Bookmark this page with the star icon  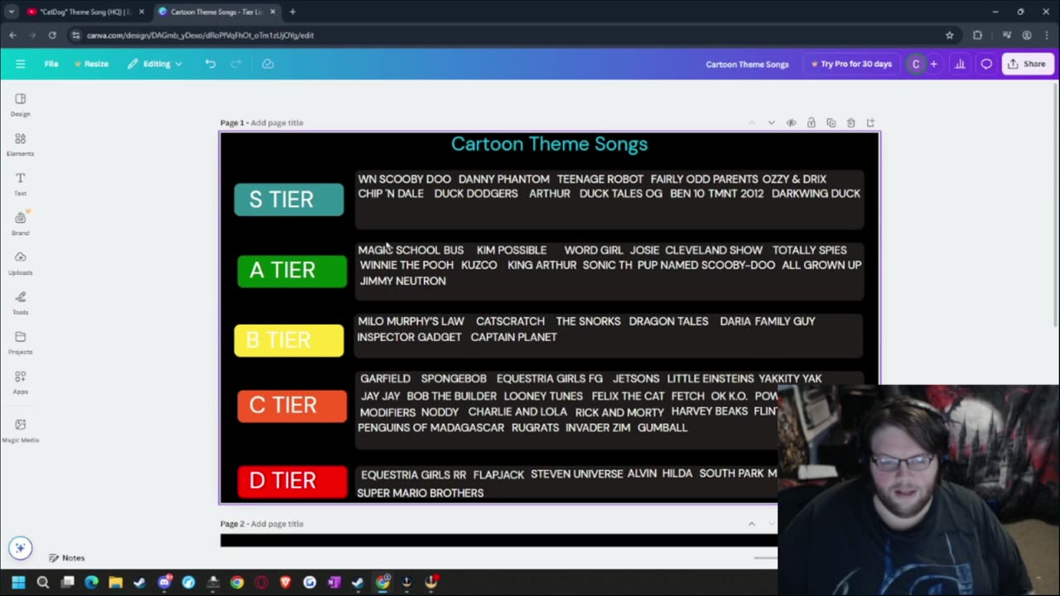(949, 36)
